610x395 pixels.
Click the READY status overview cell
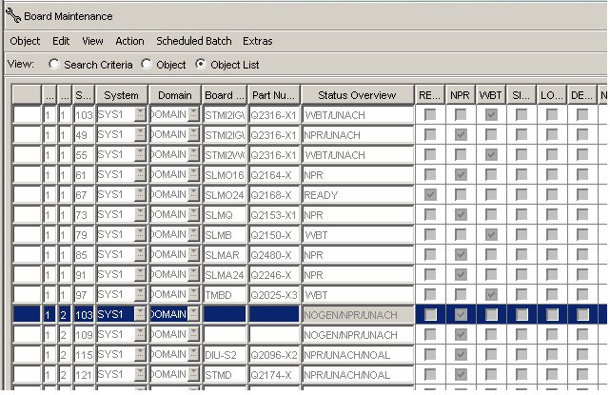click(358, 194)
